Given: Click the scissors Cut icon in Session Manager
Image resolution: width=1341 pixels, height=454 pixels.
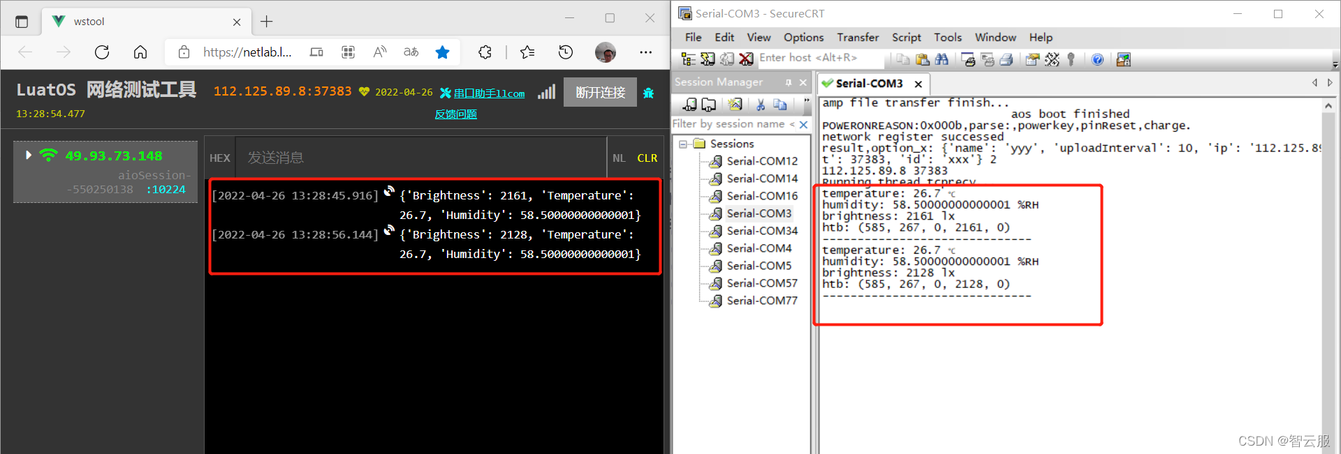Looking at the screenshot, I should pos(761,105).
